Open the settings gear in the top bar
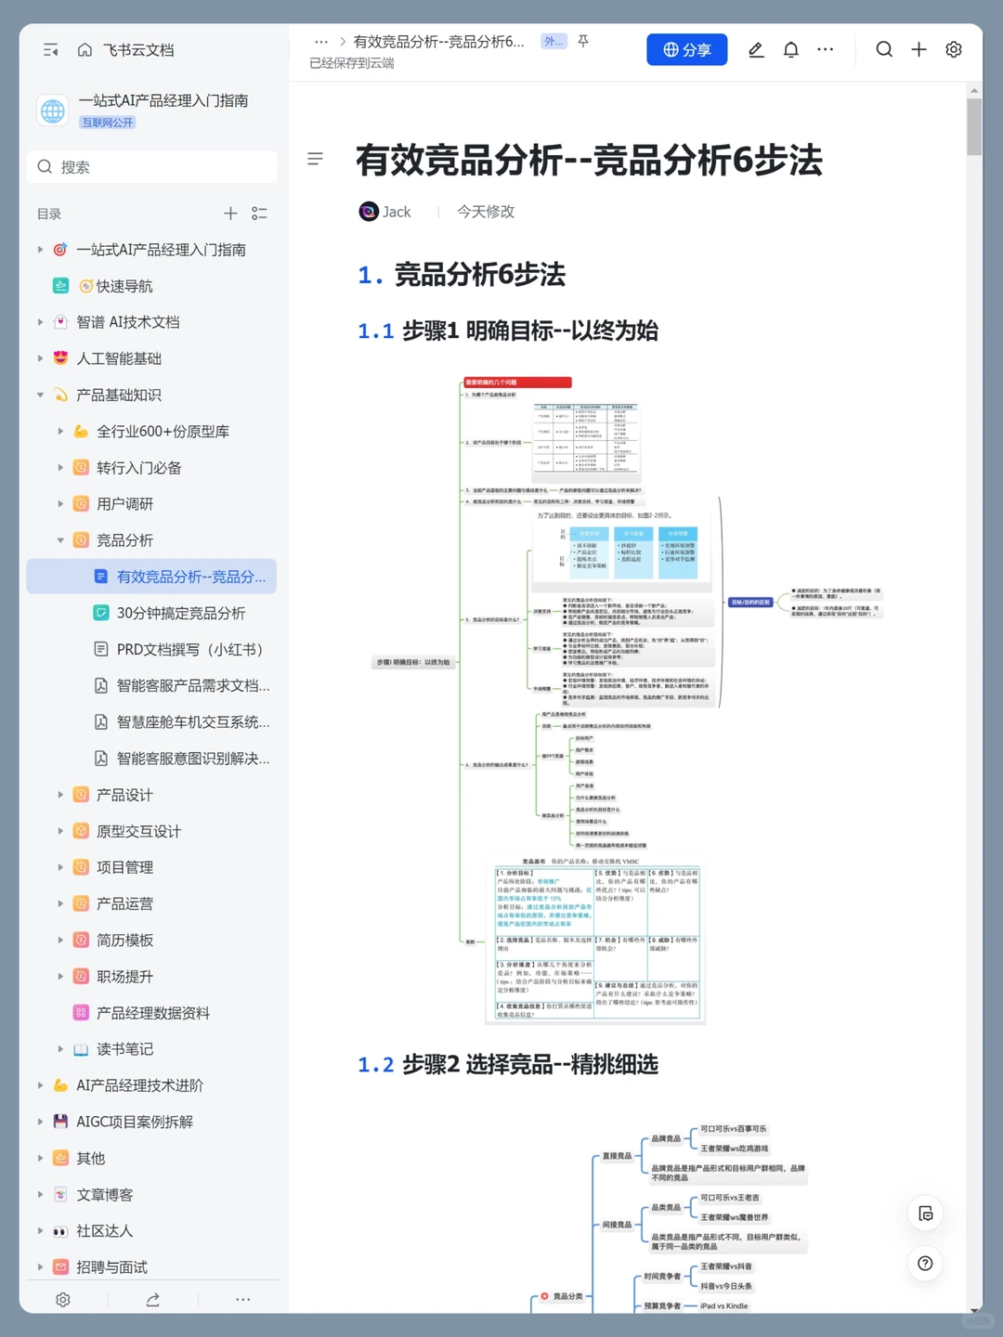Screen dimensions: 1003x1337 point(954,50)
